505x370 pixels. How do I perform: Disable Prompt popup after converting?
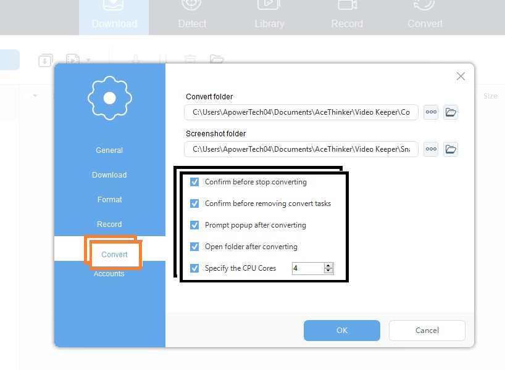coord(194,225)
